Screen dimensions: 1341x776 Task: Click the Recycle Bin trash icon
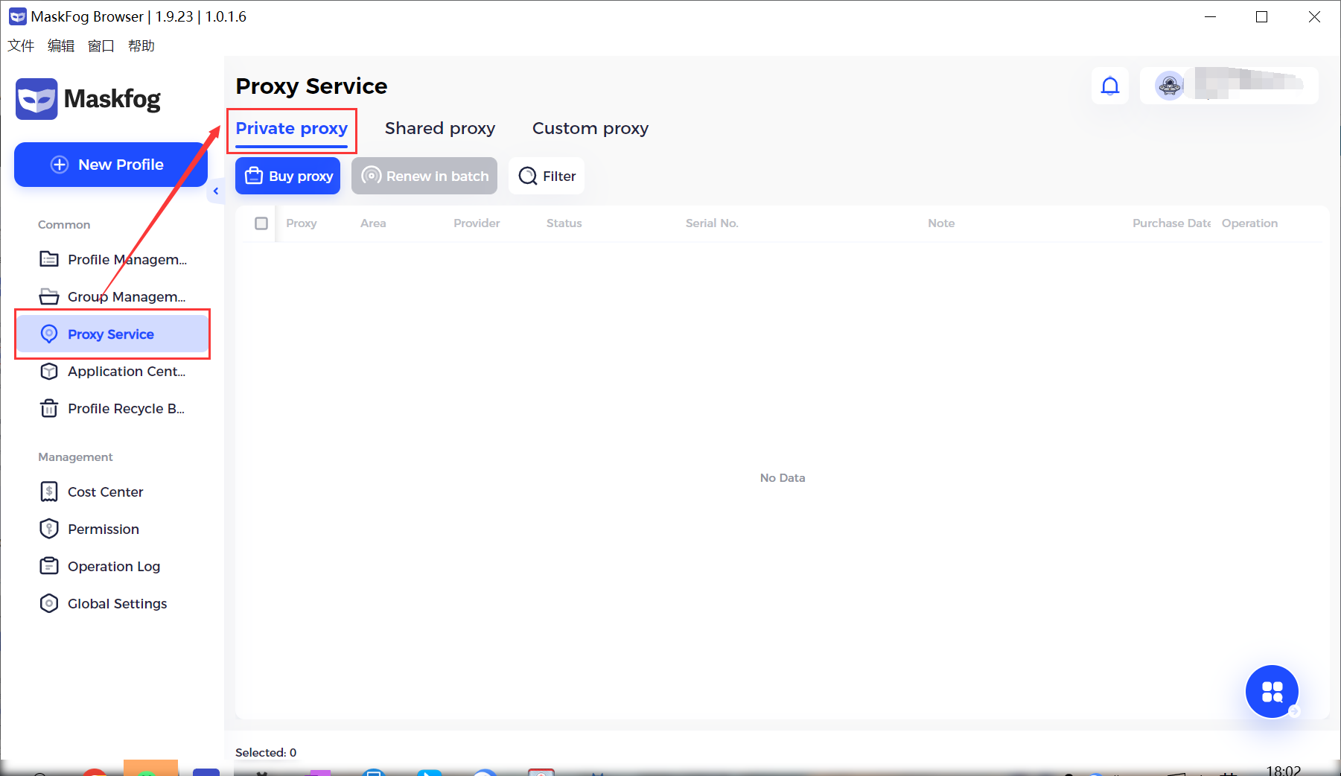(x=49, y=408)
